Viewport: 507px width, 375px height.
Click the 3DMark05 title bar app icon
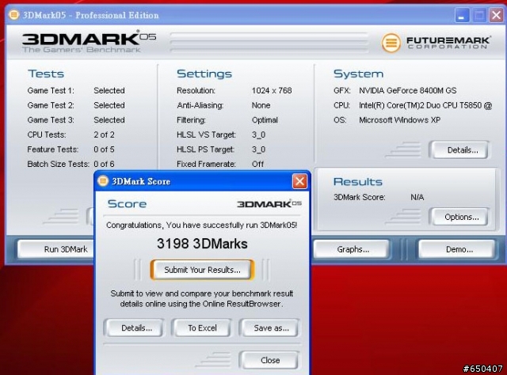pos(14,15)
